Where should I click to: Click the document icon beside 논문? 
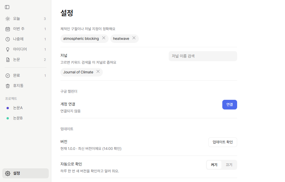pyautogui.click(x=8, y=60)
